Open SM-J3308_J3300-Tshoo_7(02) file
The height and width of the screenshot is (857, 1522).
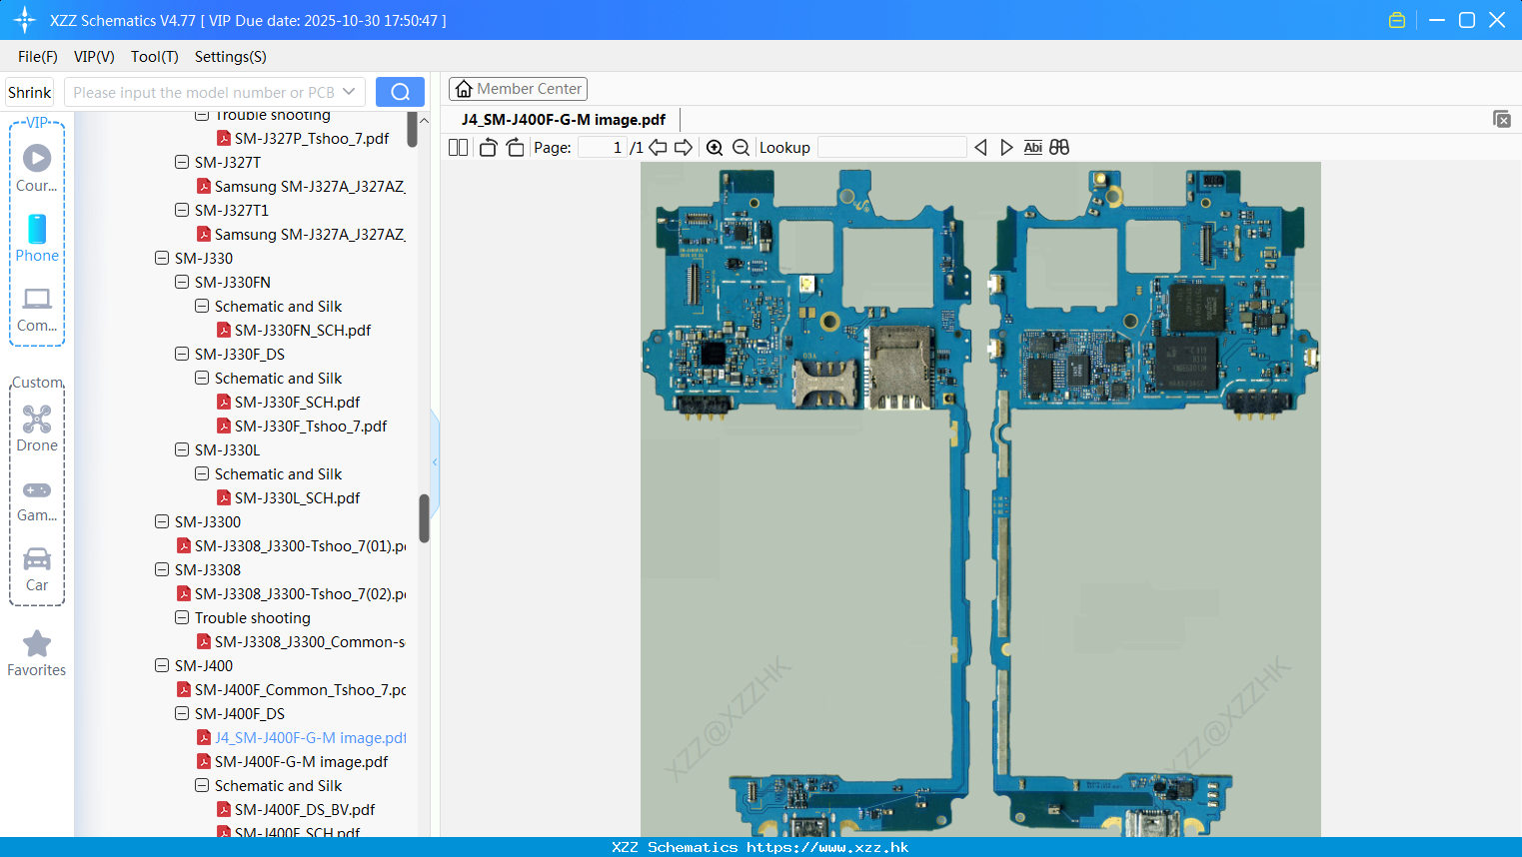click(292, 593)
